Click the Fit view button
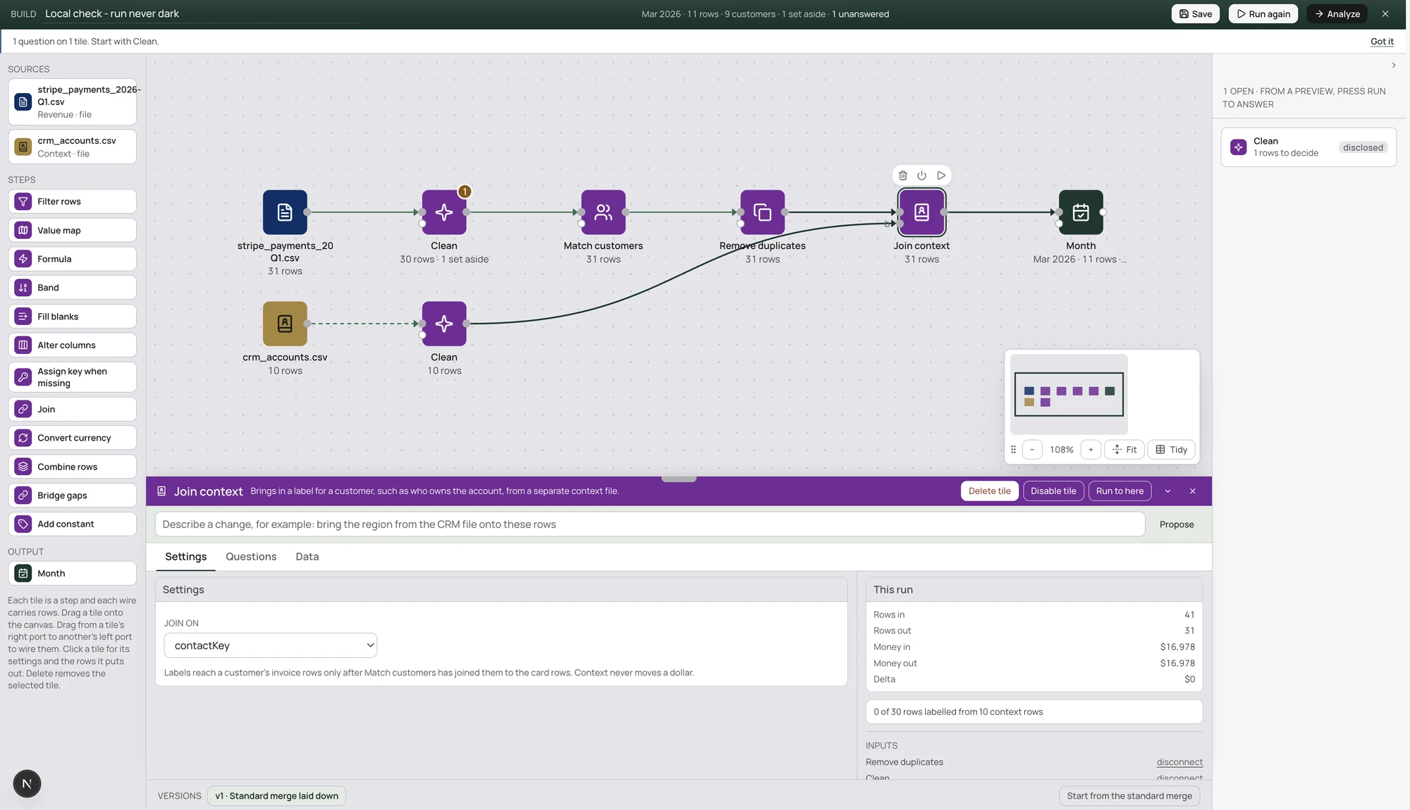Viewport: 1410px width, 810px height. click(x=1124, y=450)
